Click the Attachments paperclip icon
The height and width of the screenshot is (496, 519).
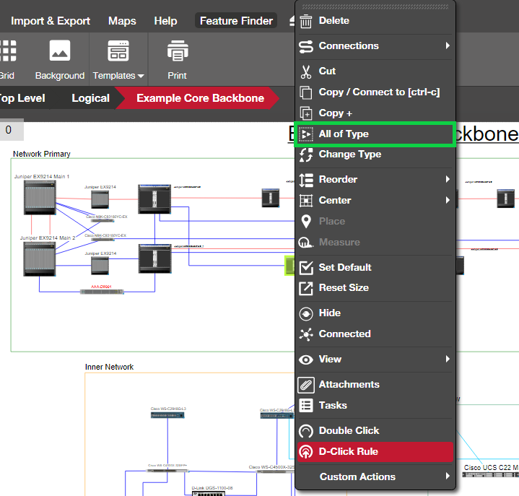[x=306, y=385]
